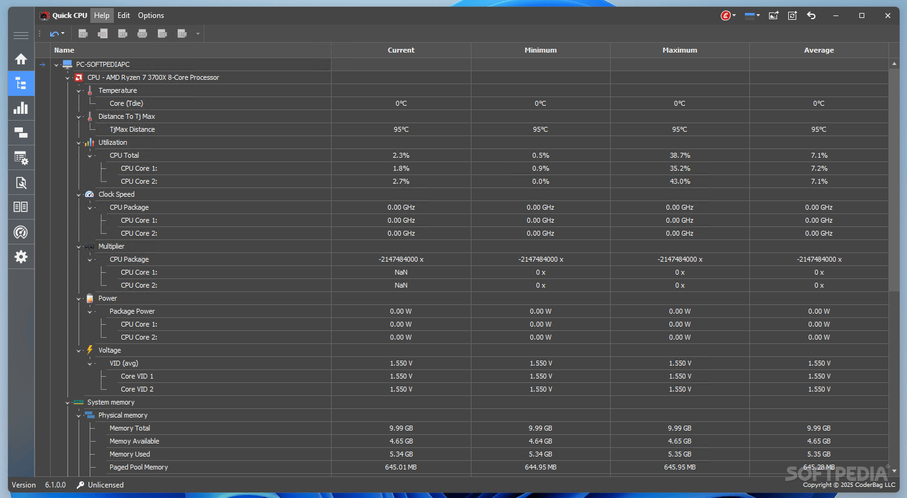Open the speedometer gauge sidebar page
907x498 pixels.
coord(21,232)
